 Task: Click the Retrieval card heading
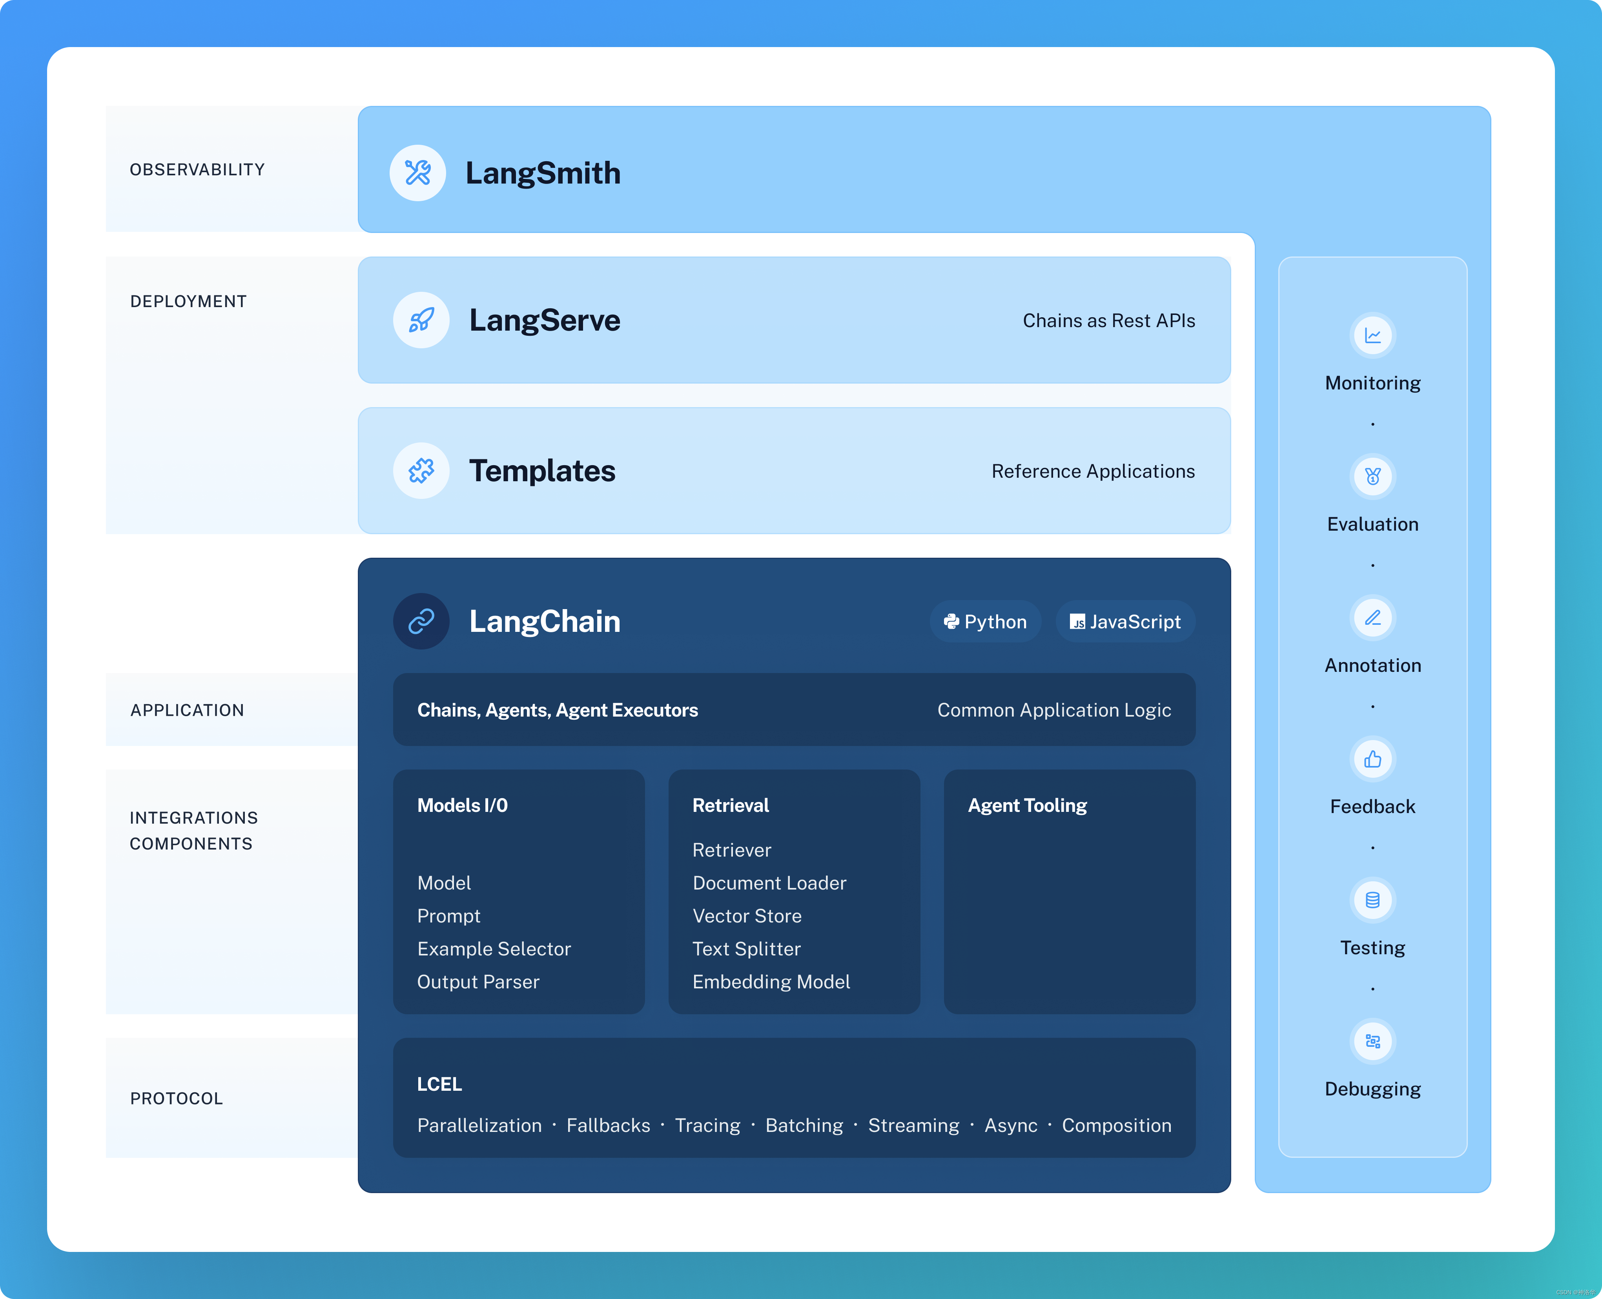(731, 805)
